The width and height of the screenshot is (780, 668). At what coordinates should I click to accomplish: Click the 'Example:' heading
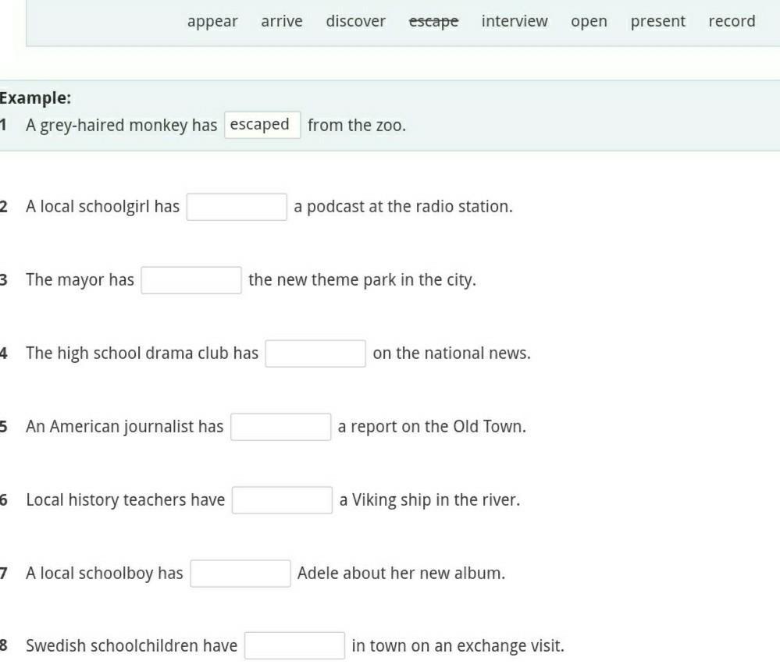point(35,98)
